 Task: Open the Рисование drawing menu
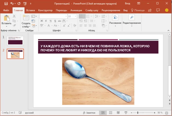pyautogui.click(x=115, y=20)
